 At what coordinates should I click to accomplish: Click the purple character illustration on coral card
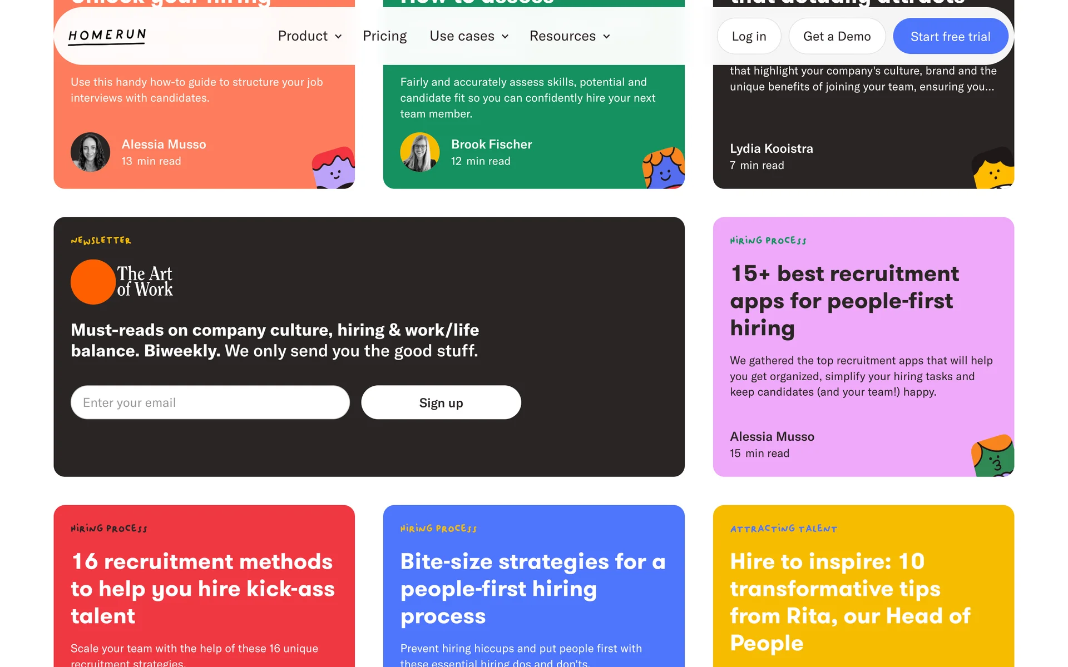click(334, 168)
